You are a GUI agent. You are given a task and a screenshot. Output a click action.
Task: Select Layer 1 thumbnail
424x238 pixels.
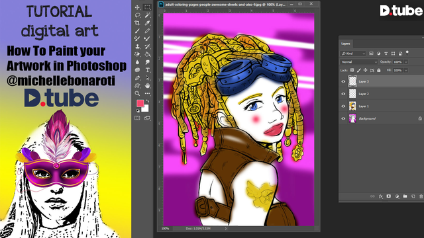coord(352,106)
